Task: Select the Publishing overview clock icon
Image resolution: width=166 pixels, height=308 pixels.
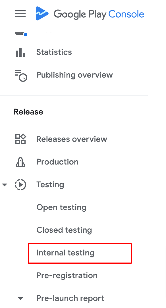Action: coord(20,75)
